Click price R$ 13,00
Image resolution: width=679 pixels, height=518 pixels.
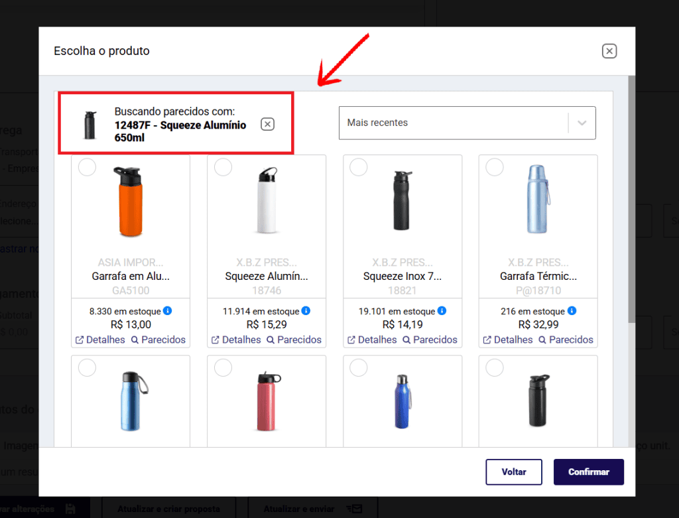pyautogui.click(x=131, y=325)
